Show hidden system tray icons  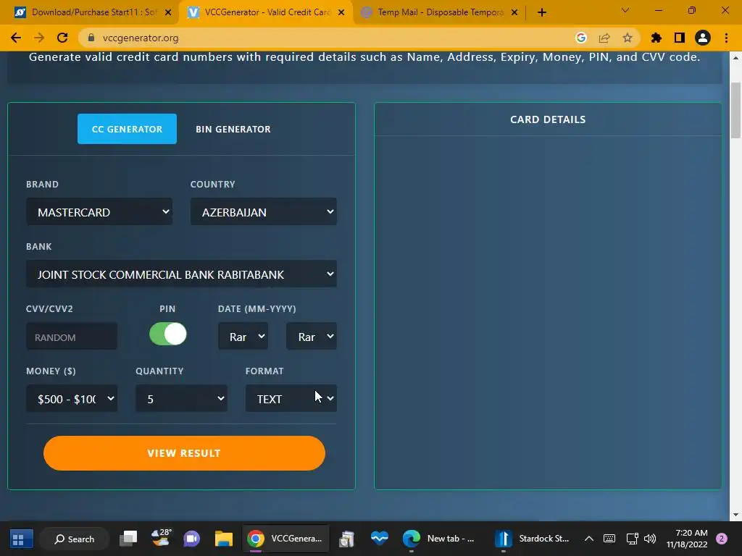pos(588,539)
